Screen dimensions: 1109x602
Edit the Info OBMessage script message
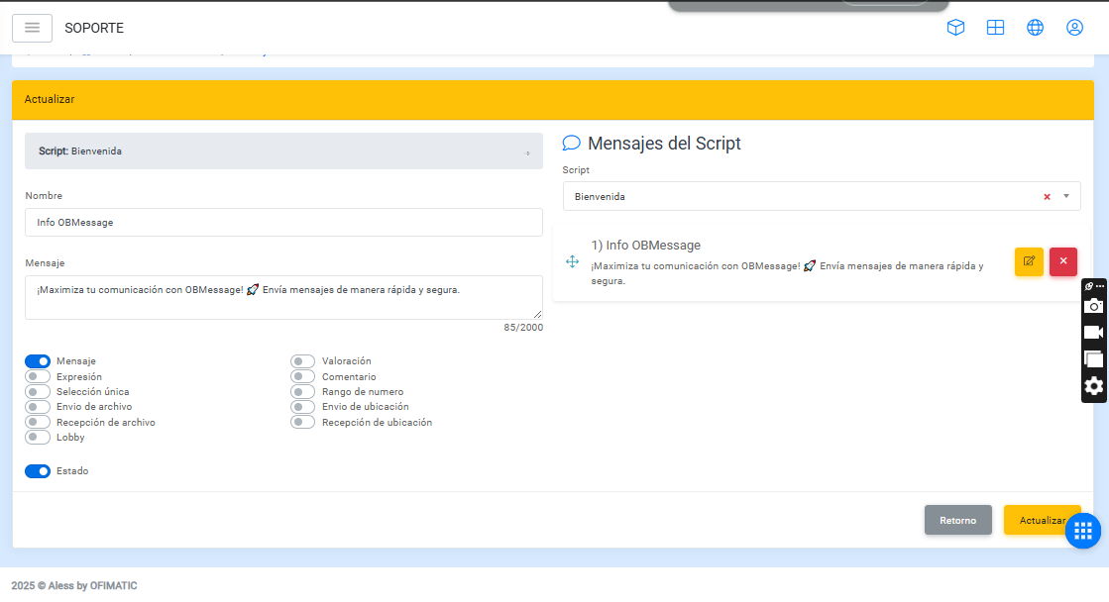[x=1029, y=261]
